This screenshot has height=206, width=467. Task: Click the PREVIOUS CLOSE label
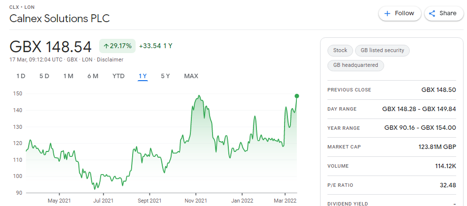click(349, 90)
